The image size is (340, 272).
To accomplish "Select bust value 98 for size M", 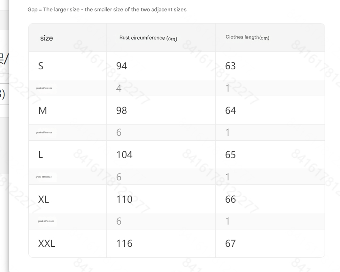I will (x=122, y=110).
